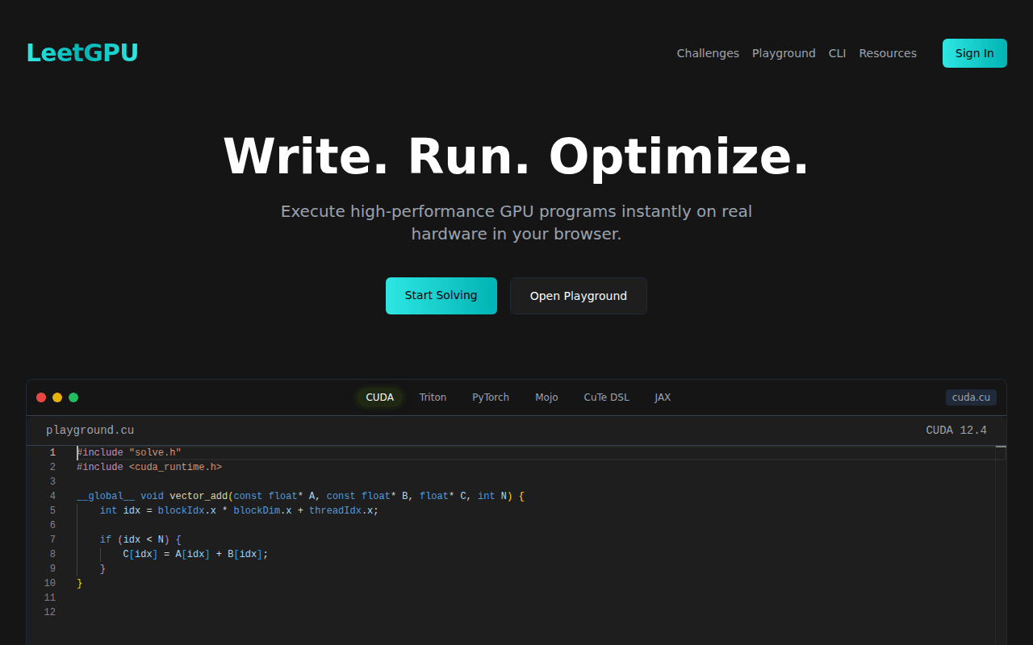
Task: Click the editor vertical scrollbar
Action: [x=1001, y=545]
